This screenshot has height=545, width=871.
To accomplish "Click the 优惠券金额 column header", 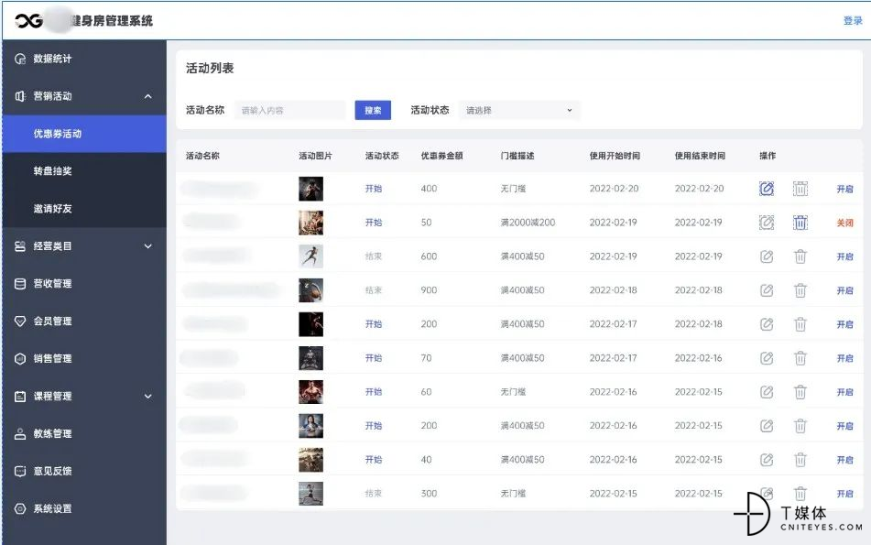I will click(x=441, y=156).
